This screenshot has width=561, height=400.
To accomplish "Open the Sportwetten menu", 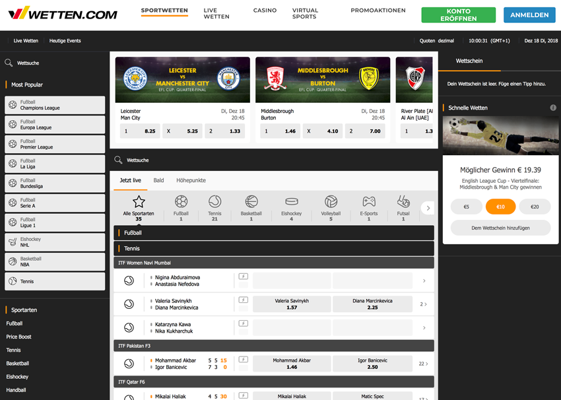I will coord(164,11).
